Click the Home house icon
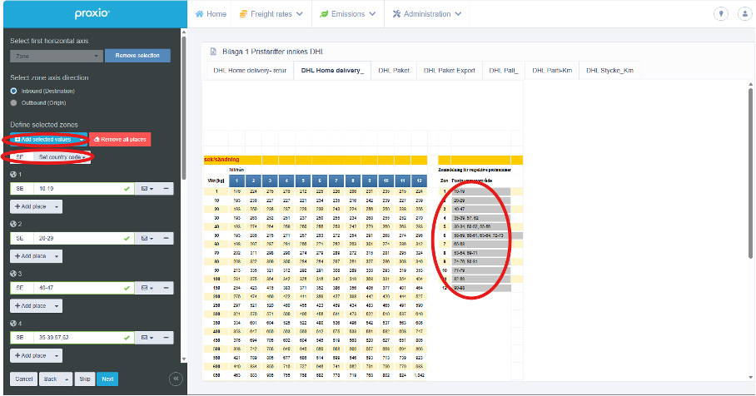Screen dimensions: 756x396 coord(199,14)
